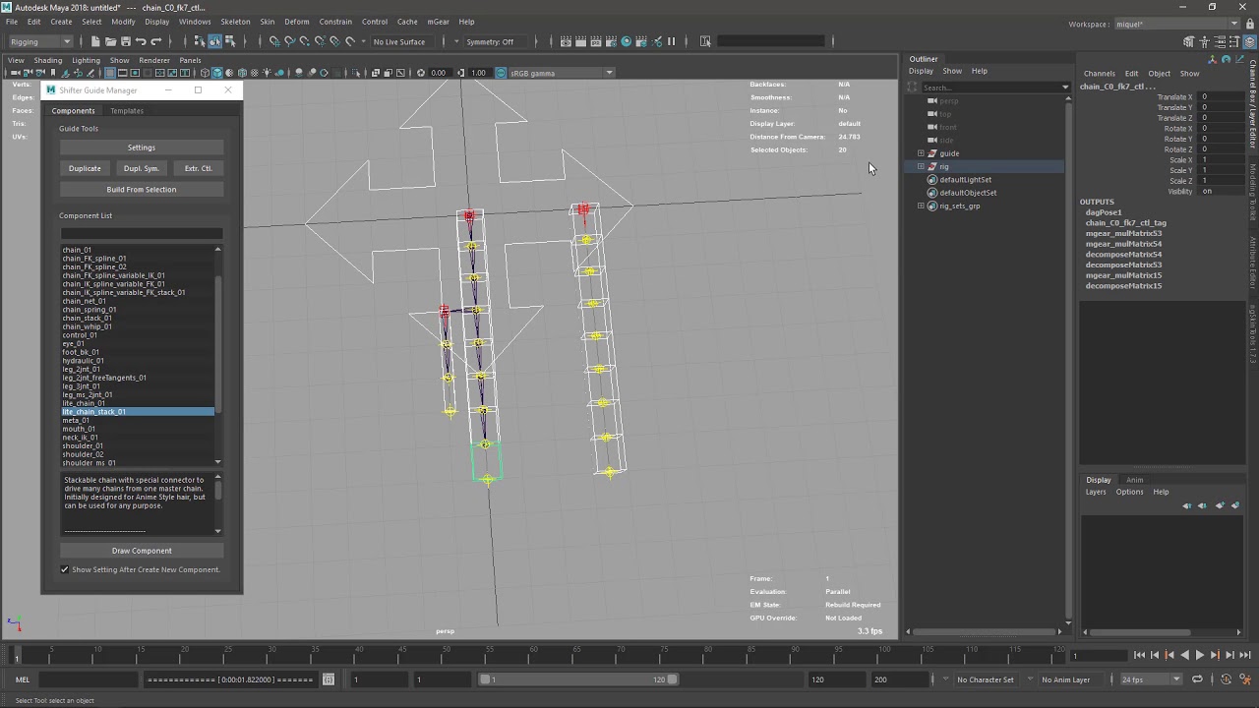Open the sRGB gamma view transform dropdown
The height and width of the screenshot is (708, 1259).
561,73
